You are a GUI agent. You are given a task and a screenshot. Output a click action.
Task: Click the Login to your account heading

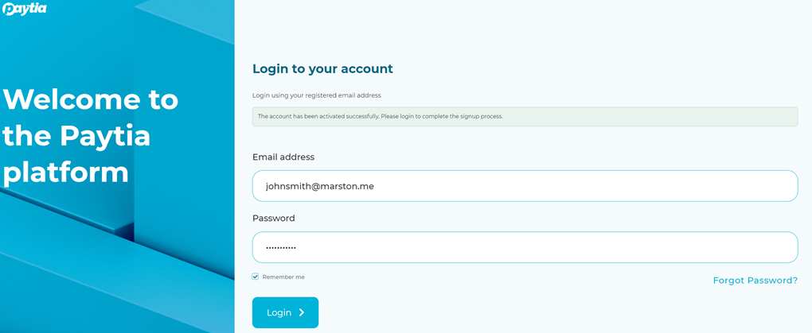click(322, 69)
